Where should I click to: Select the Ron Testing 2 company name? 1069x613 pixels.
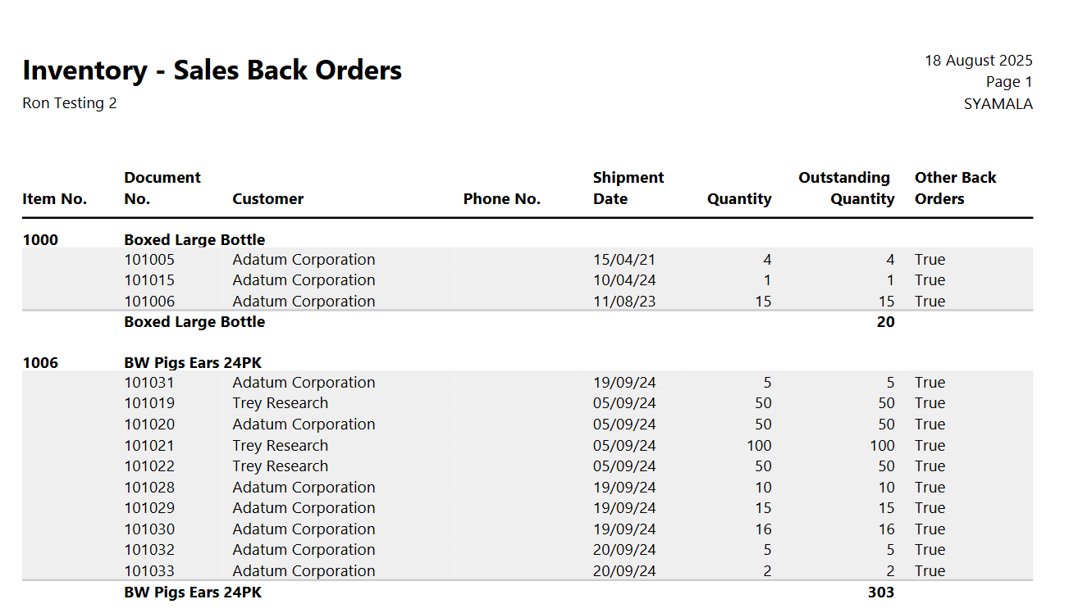[x=70, y=103]
